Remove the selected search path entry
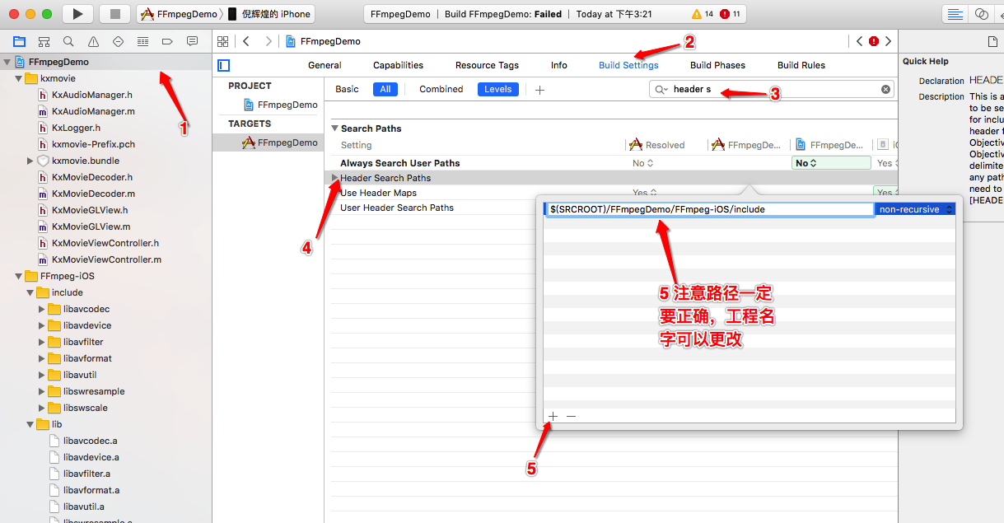 pyautogui.click(x=571, y=416)
